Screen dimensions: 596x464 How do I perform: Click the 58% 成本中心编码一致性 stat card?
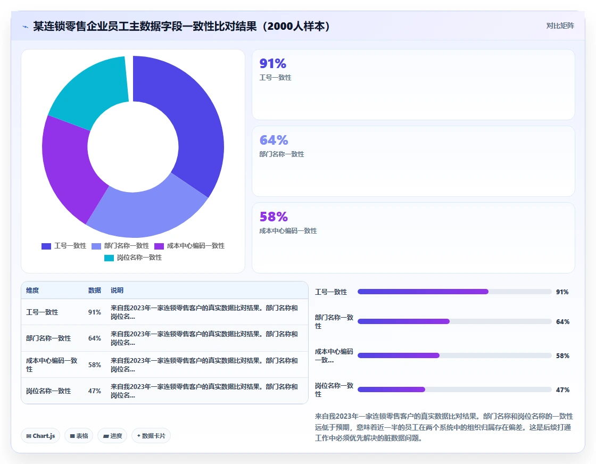pos(413,238)
